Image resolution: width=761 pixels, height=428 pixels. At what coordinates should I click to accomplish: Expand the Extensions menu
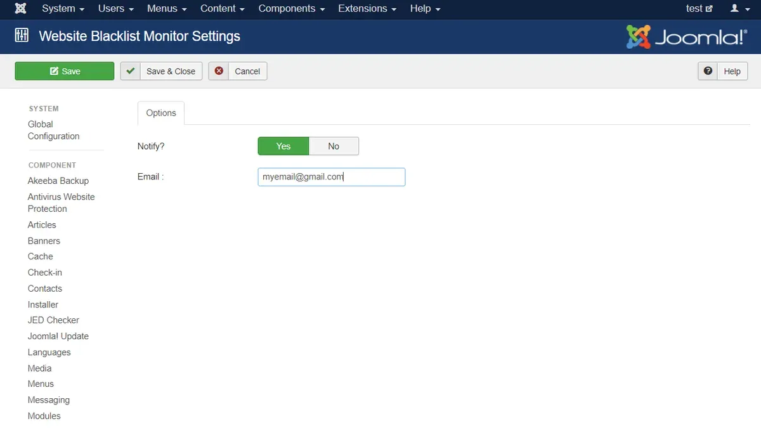click(367, 8)
